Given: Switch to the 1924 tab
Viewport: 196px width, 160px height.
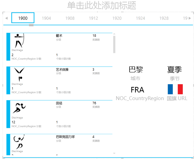Looking at the screenshot, I should tap(140, 18).
